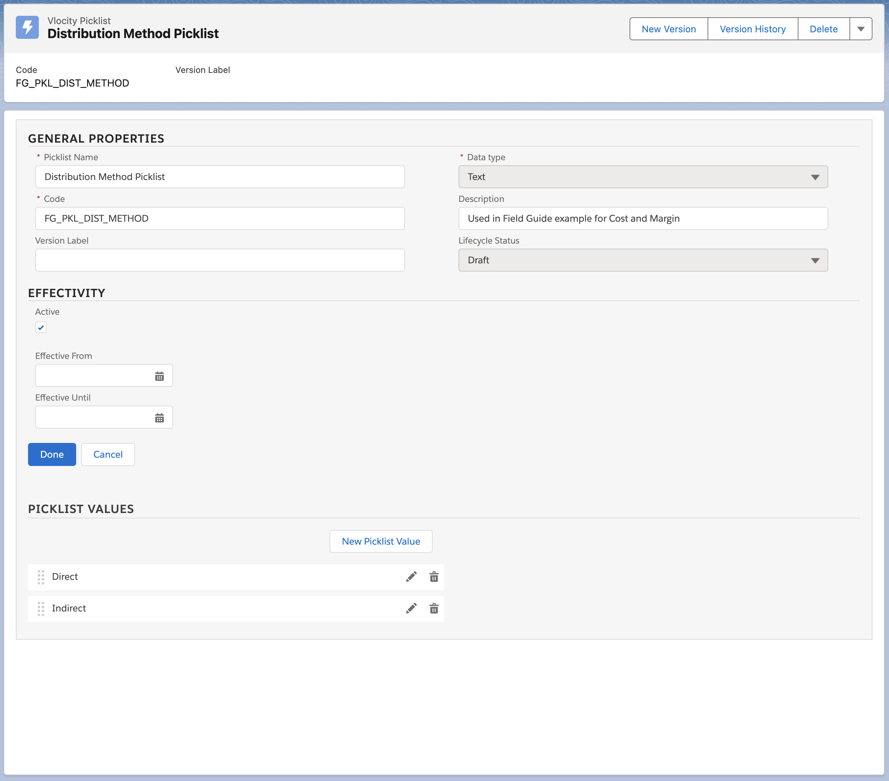
Task: Click the FG_PKL_DIST_METHOD code in header
Action: 72,83
